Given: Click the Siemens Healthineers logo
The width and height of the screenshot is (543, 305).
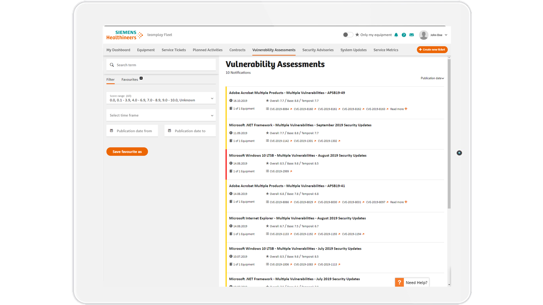Looking at the screenshot, I should tap(124, 35).
